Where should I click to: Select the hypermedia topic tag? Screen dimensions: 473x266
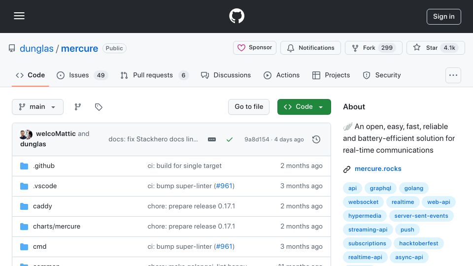[x=365, y=216]
